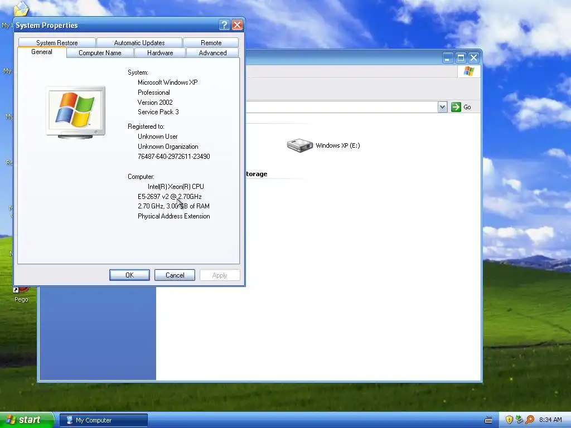Switch to the System Restore tab

tap(57, 42)
